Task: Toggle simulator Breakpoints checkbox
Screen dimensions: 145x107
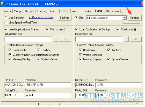Action: (10, 50)
